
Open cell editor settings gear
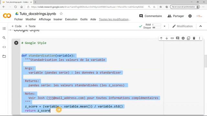coord(183,38)
